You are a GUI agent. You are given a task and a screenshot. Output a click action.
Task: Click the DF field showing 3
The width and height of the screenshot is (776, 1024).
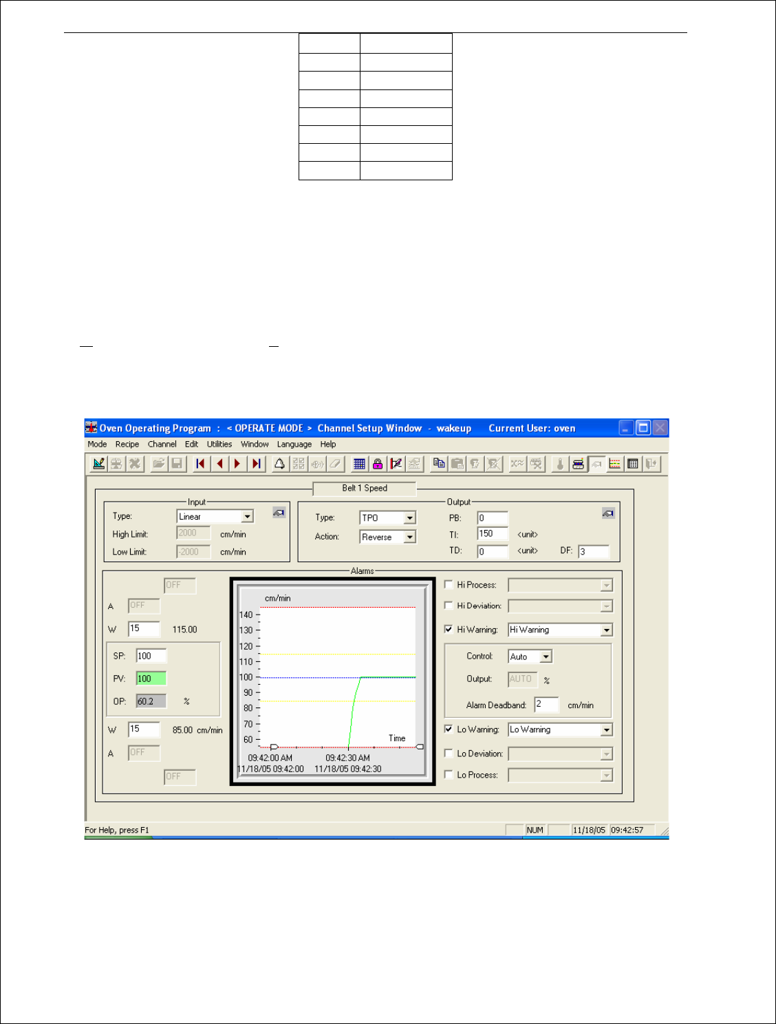point(594,551)
